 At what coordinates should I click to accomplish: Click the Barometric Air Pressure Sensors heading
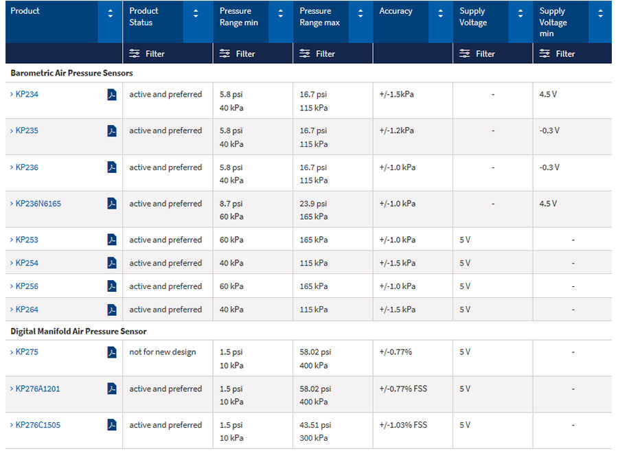[x=71, y=73]
